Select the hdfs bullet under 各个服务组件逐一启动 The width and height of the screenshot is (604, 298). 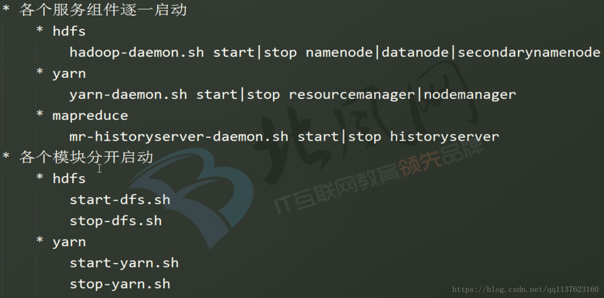(69, 31)
